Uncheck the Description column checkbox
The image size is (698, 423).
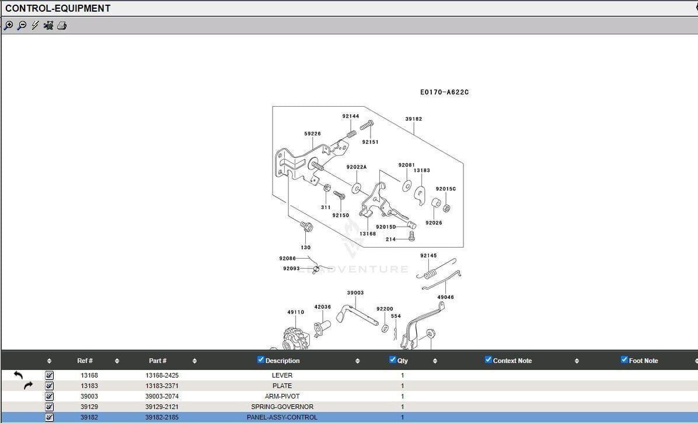(x=261, y=360)
